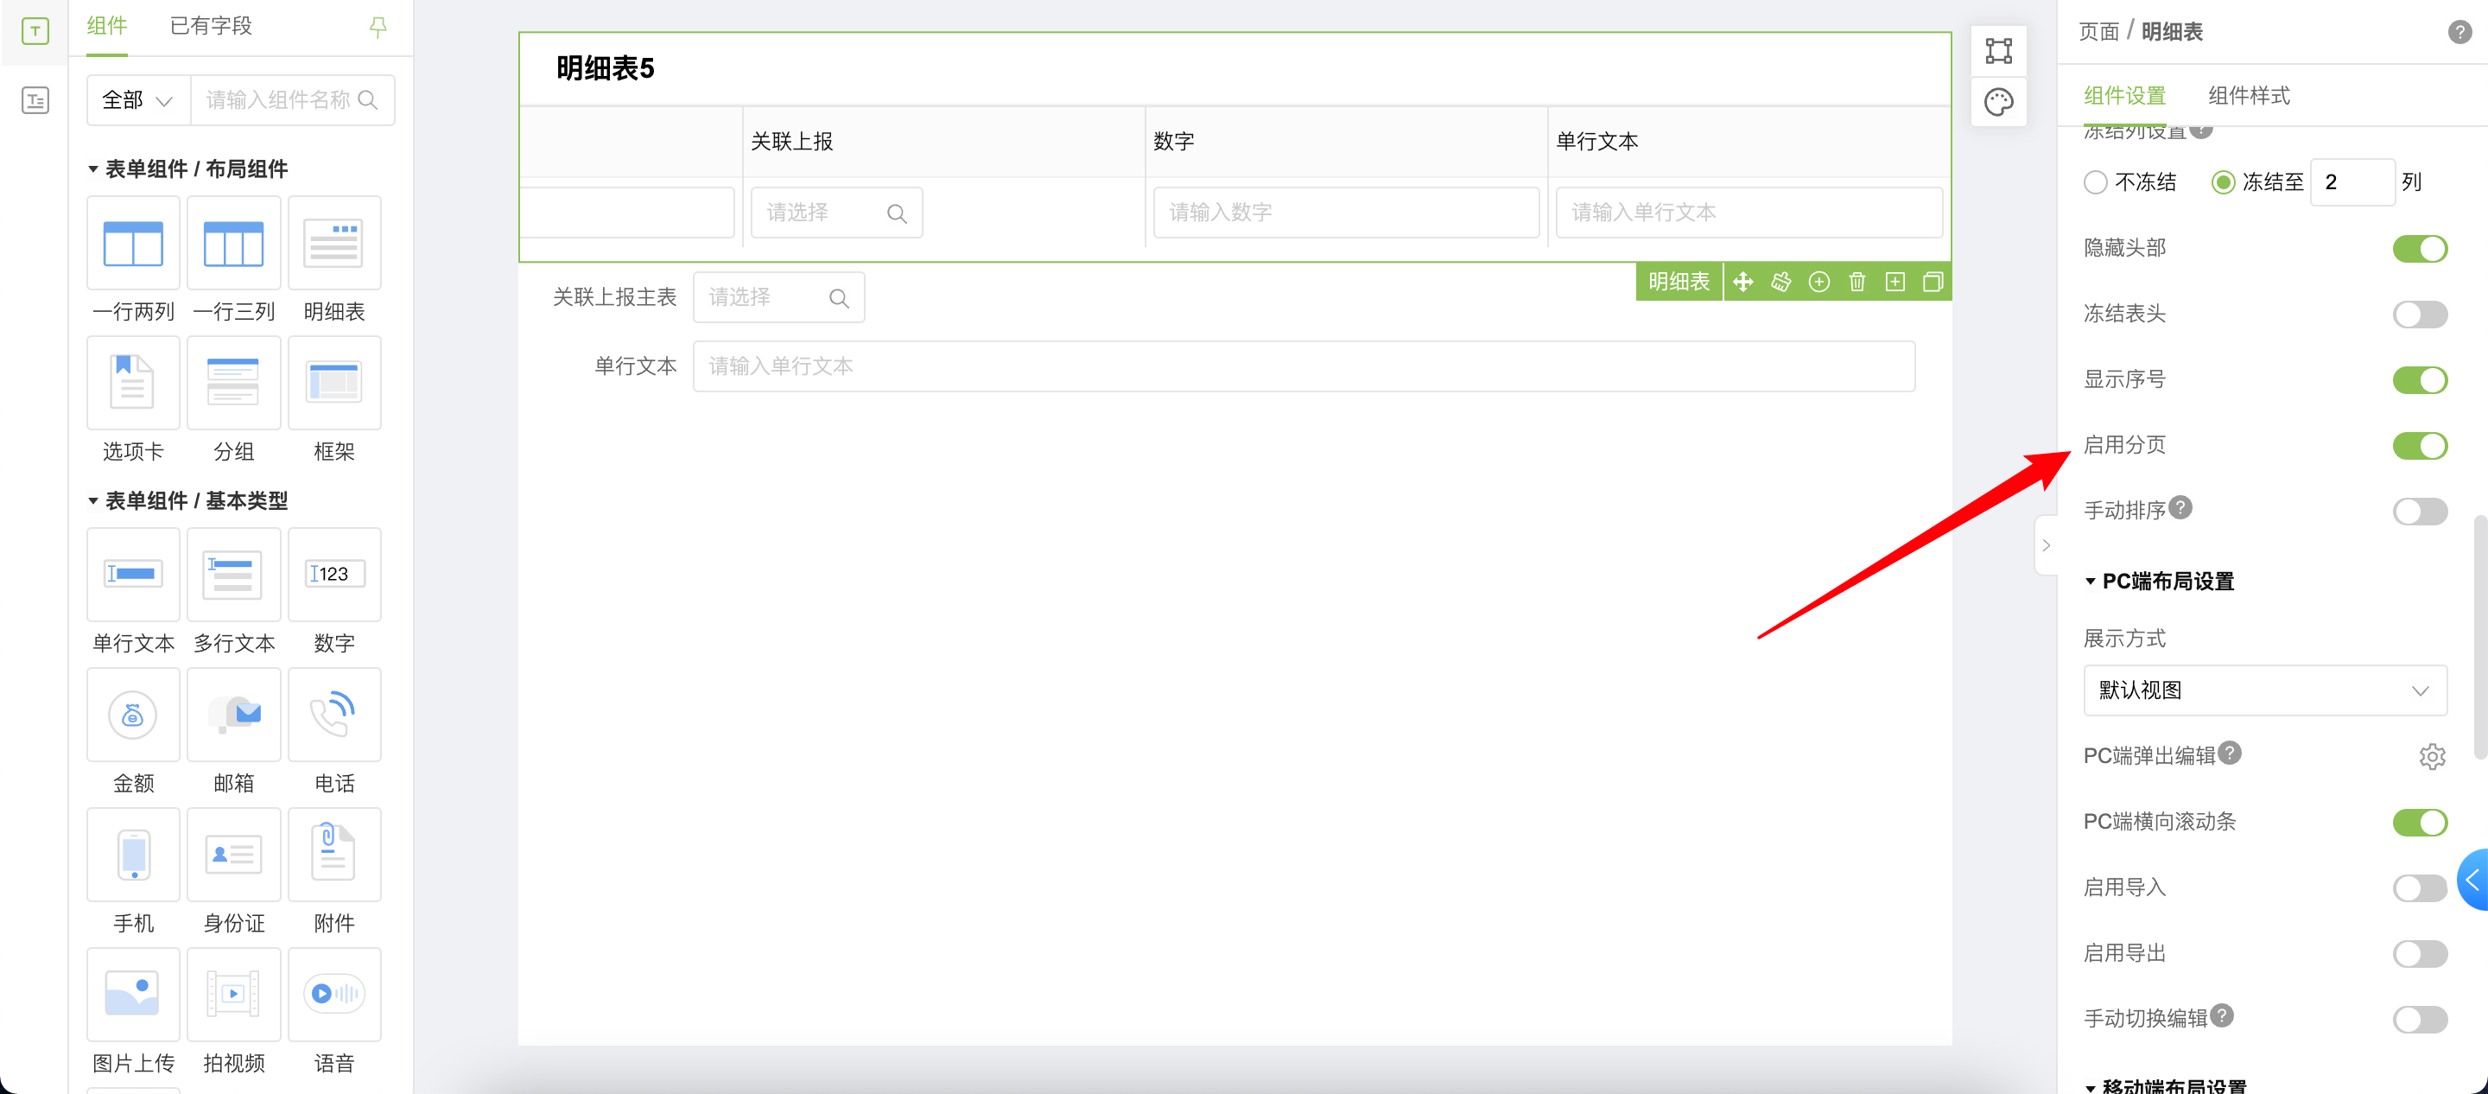Viewport: 2488px width, 1094px height.
Task: Click the 关联上报主表 select field
Action: point(778,296)
